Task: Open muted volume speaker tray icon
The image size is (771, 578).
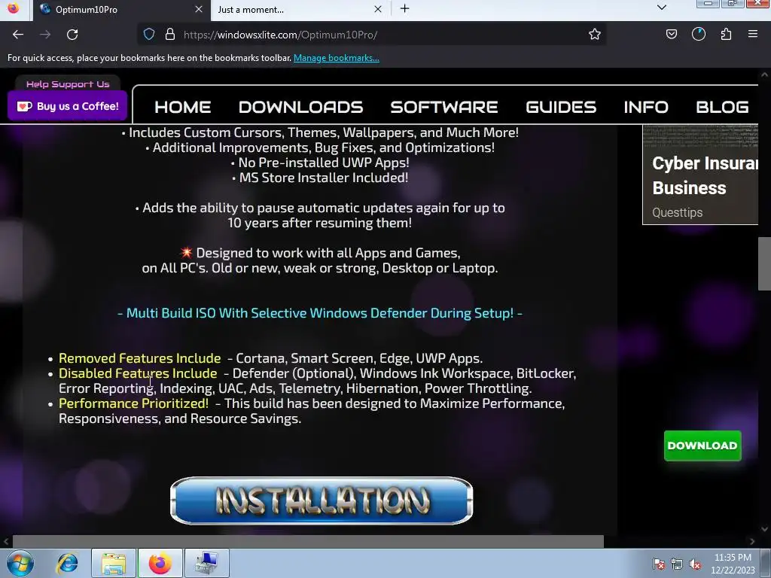Action: point(695,564)
